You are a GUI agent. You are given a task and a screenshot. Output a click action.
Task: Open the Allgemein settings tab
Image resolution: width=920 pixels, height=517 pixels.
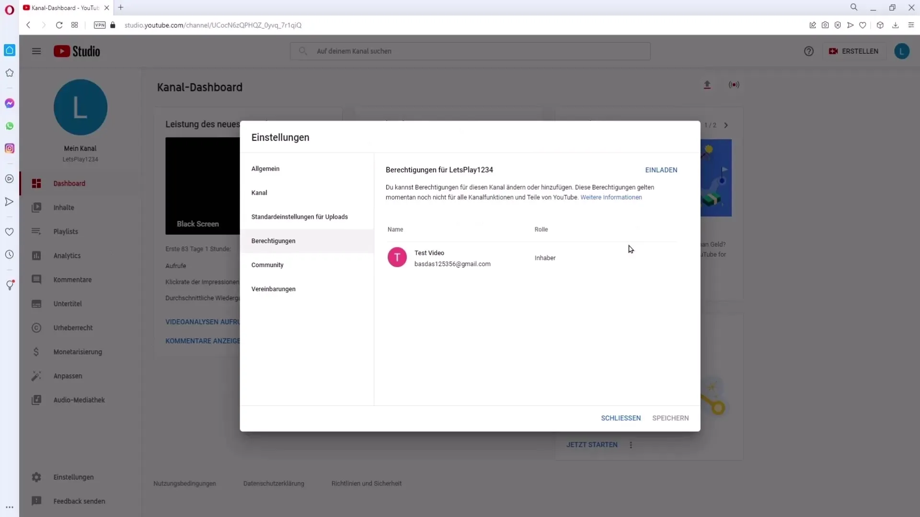(265, 169)
